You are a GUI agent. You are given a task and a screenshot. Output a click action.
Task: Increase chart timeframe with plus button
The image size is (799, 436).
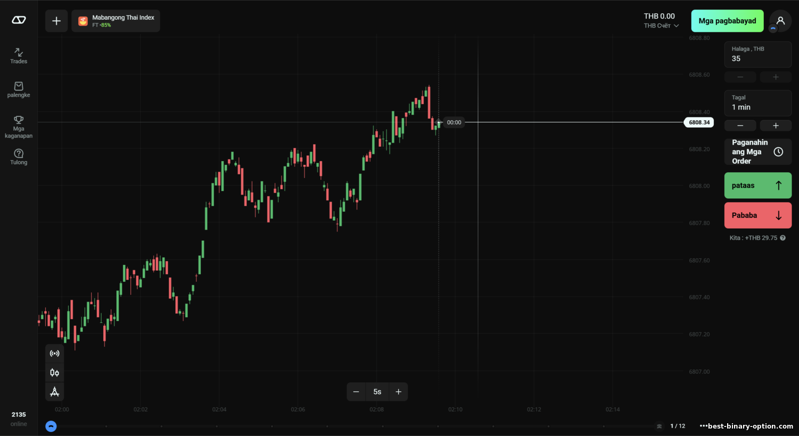pos(398,392)
